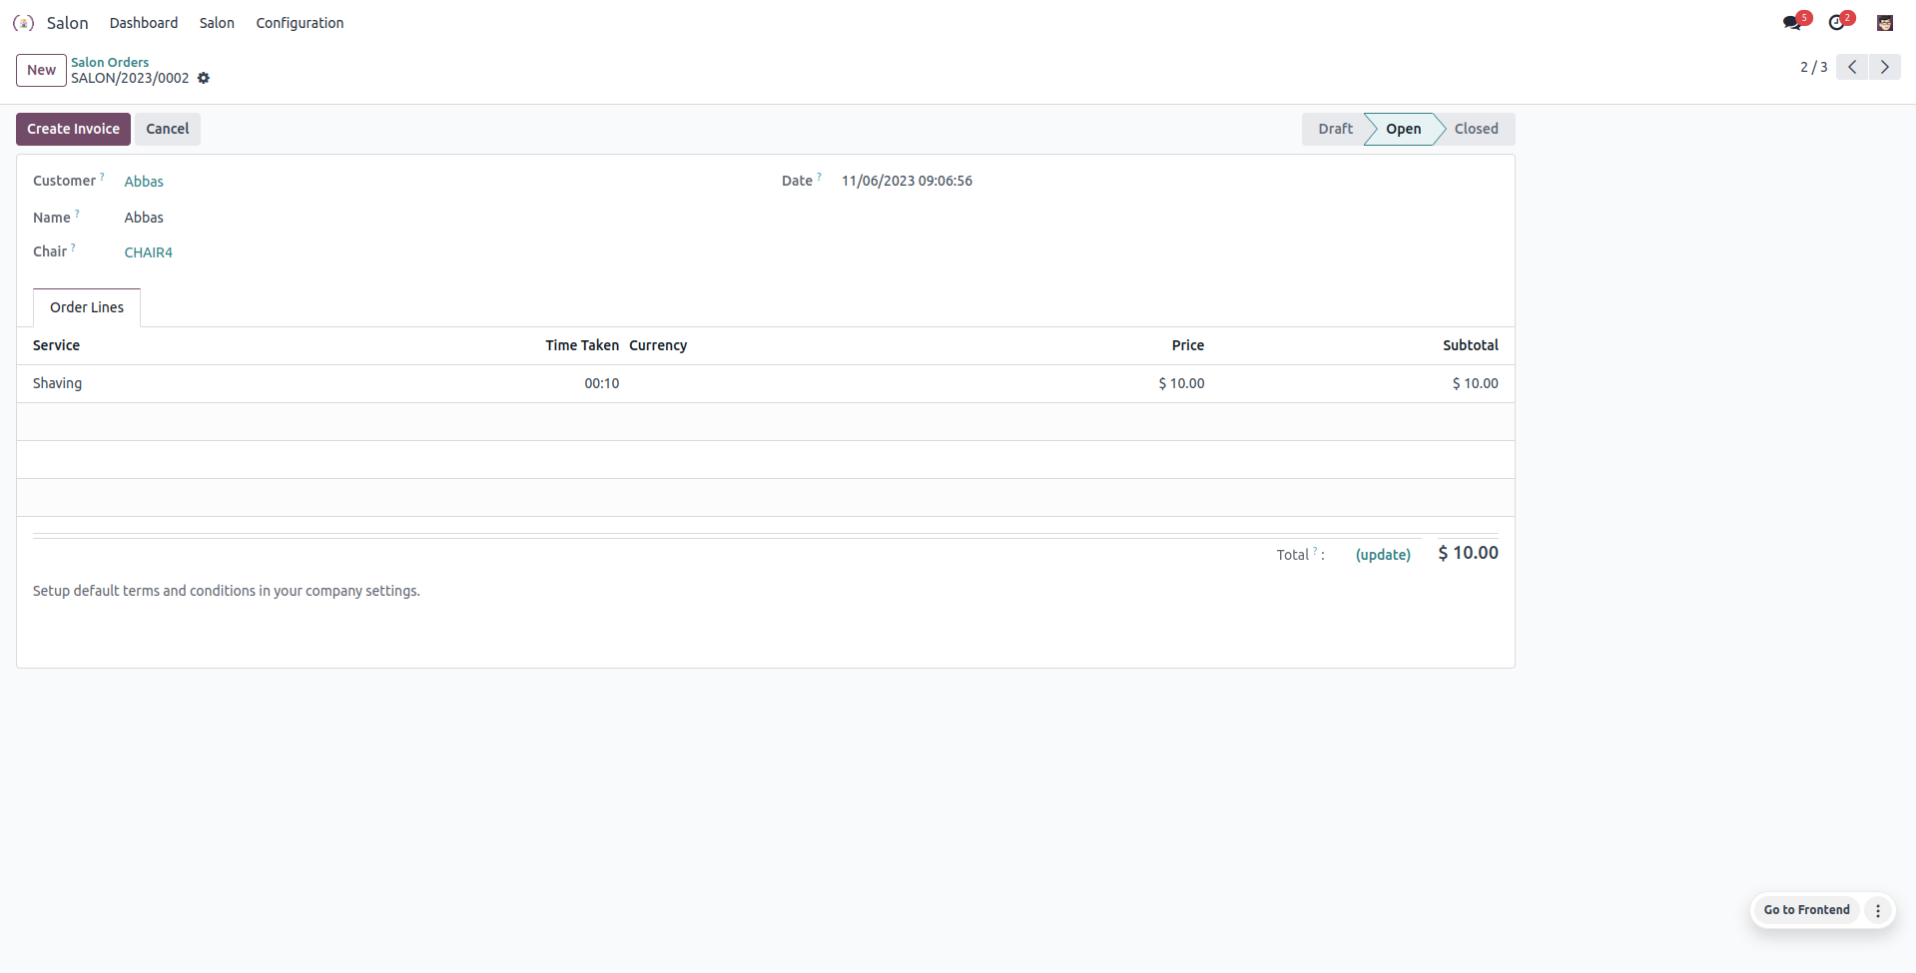Open the Configuration menu
The image size is (1916, 973).
[300, 23]
